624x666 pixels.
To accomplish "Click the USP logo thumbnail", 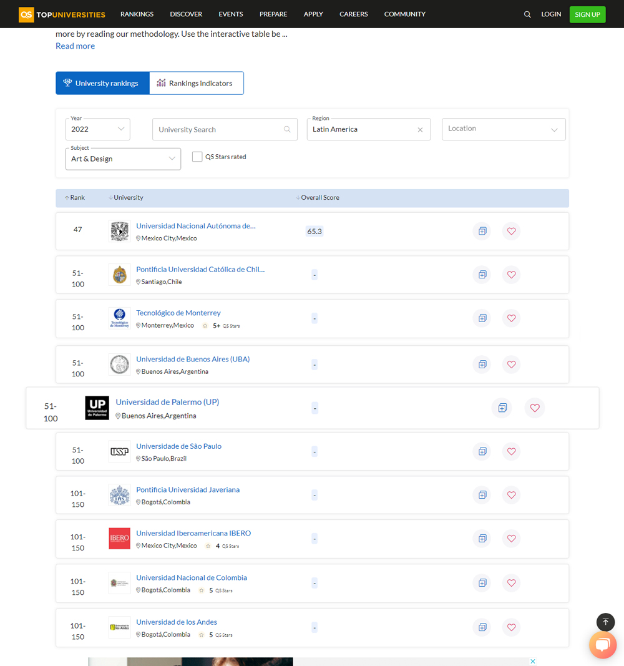I will (119, 451).
